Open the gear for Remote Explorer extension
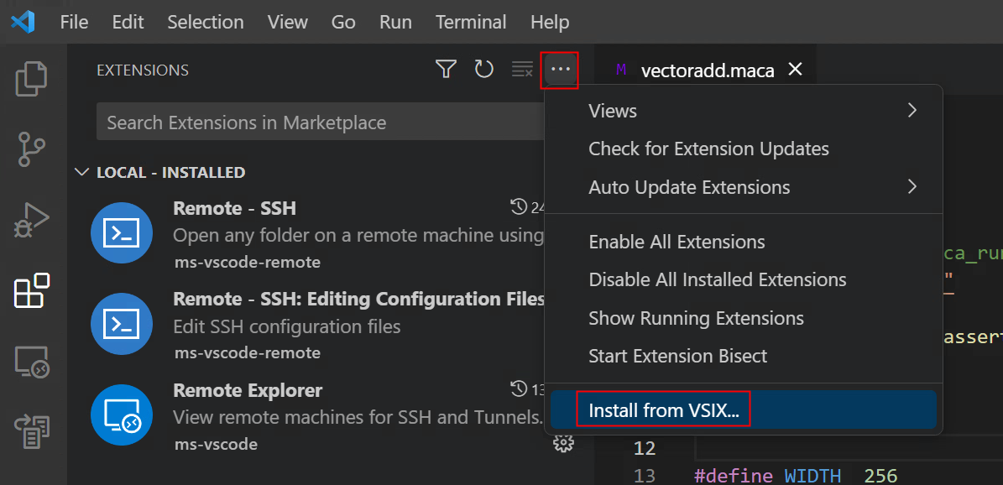 564,443
